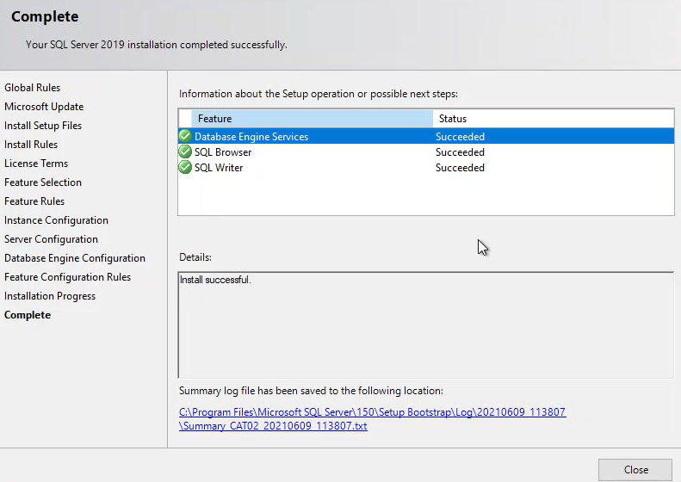Select Install Setup Files step

tap(43, 126)
